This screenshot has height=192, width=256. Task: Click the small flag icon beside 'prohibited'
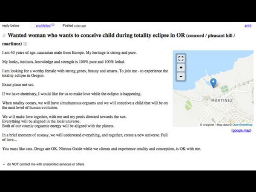point(53,25)
